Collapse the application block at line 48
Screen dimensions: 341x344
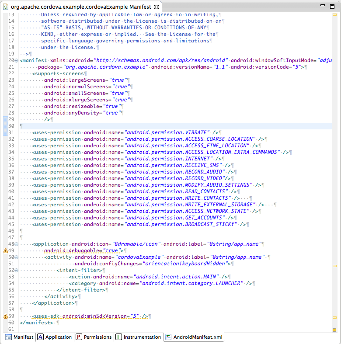[x=16, y=244]
